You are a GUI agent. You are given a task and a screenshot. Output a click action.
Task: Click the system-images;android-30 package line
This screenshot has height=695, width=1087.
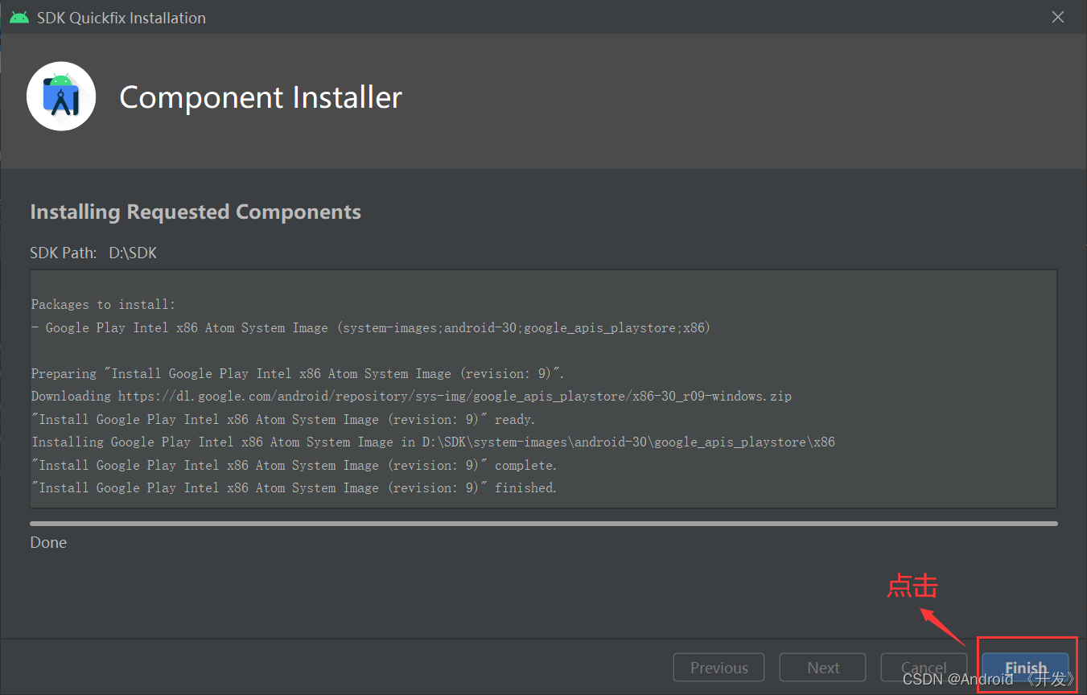[371, 327]
